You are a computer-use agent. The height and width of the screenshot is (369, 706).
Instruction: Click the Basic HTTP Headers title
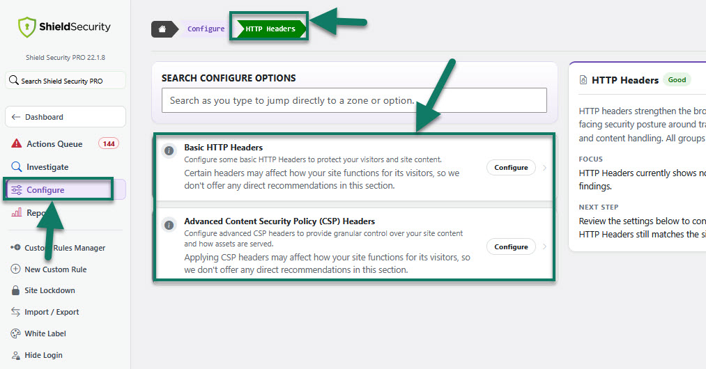[x=223, y=147]
